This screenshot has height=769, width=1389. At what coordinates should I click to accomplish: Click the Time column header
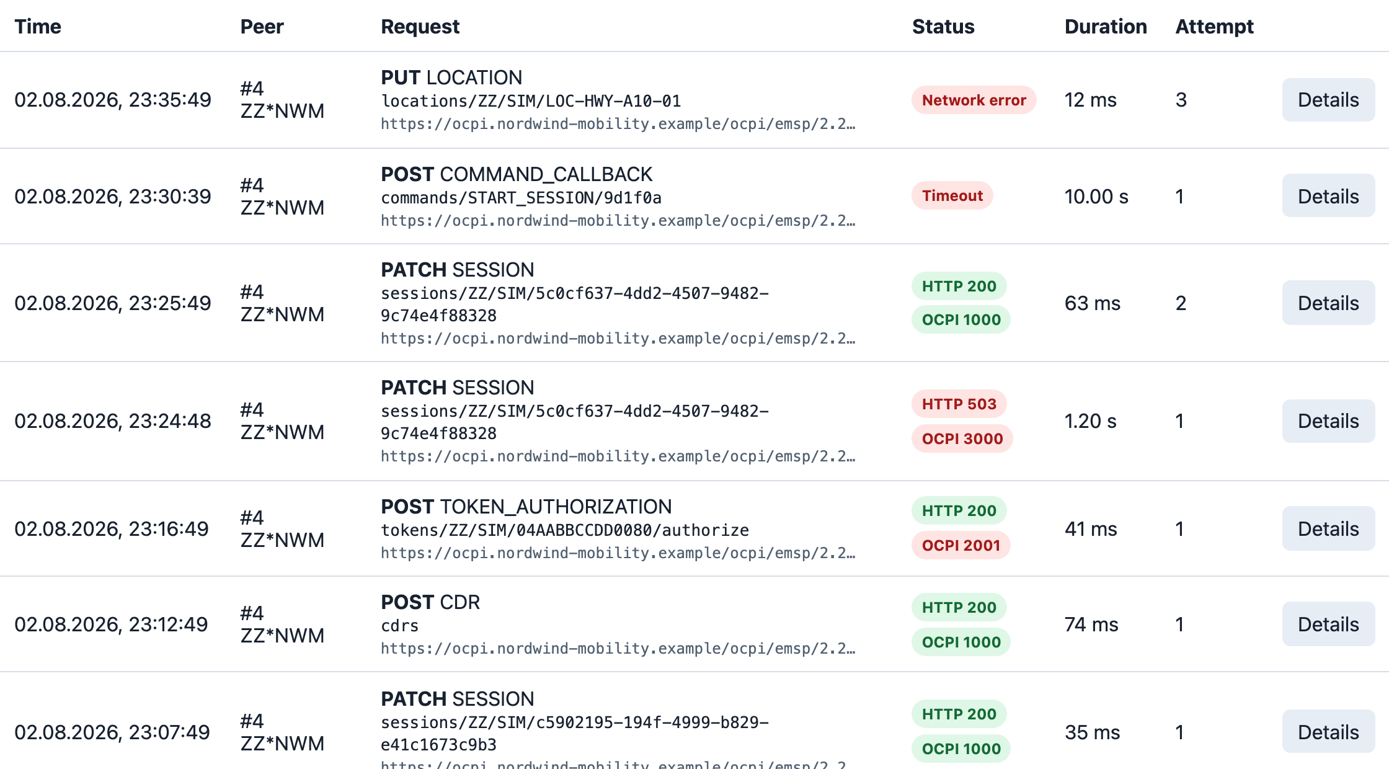[38, 27]
